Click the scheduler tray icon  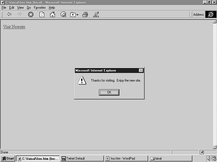(x=214, y=158)
